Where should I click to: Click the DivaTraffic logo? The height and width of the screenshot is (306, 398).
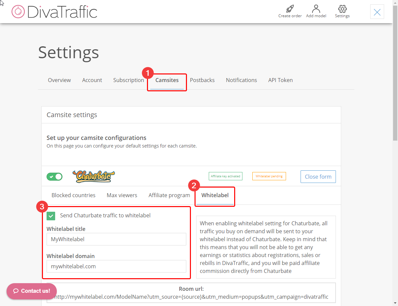tap(54, 12)
